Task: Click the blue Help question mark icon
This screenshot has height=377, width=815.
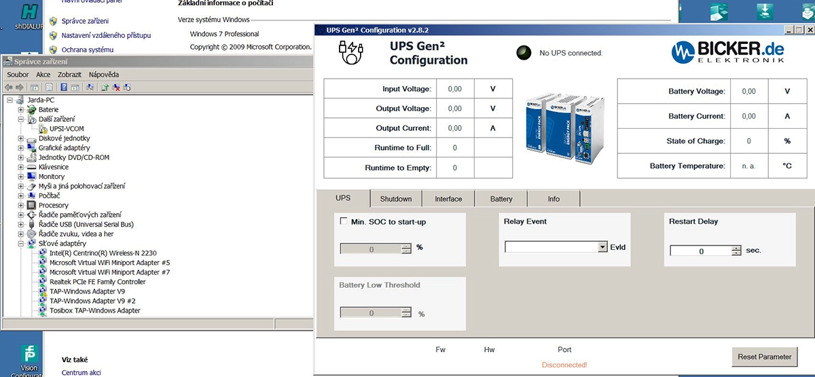Action: [64, 87]
